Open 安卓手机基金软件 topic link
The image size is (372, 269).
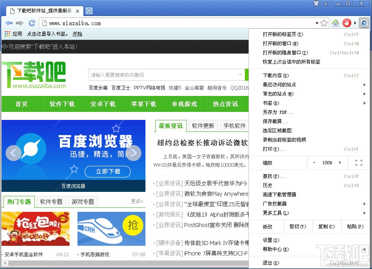(24, 255)
